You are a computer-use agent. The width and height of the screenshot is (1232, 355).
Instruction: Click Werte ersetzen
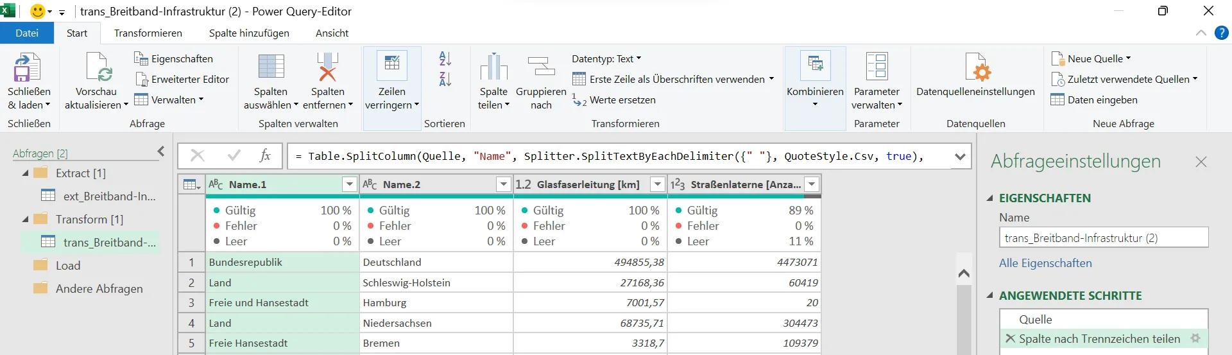(614, 100)
